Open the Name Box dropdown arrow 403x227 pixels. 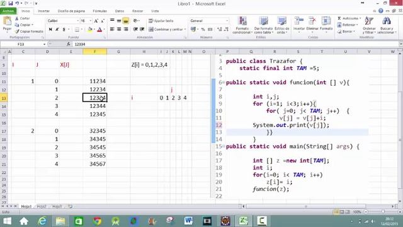pyautogui.click(x=44, y=44)
